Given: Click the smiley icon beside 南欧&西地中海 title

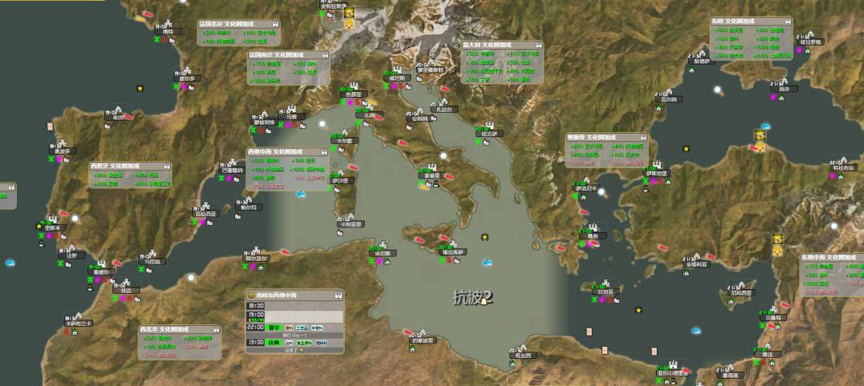Looking at the screenshot, I should [x=250, y=295].
